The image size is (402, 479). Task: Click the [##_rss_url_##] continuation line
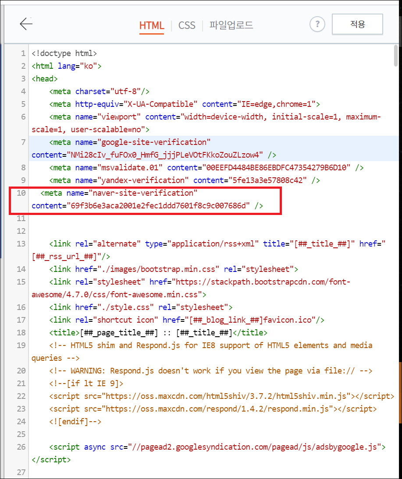point(71,257)
